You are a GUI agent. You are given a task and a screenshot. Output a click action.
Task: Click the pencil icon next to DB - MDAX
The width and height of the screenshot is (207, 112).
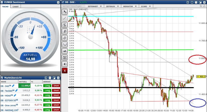click(x=15, y=95)
